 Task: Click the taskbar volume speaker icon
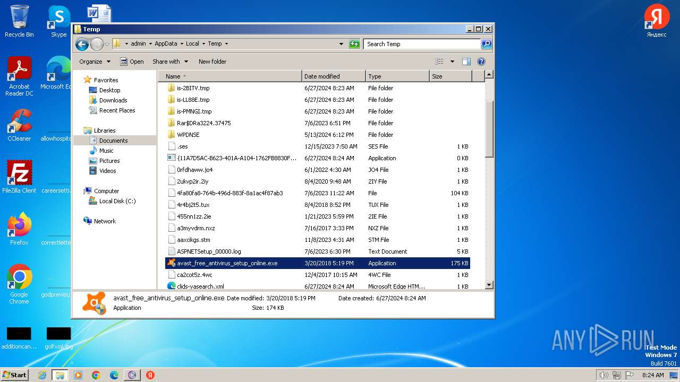603,375
